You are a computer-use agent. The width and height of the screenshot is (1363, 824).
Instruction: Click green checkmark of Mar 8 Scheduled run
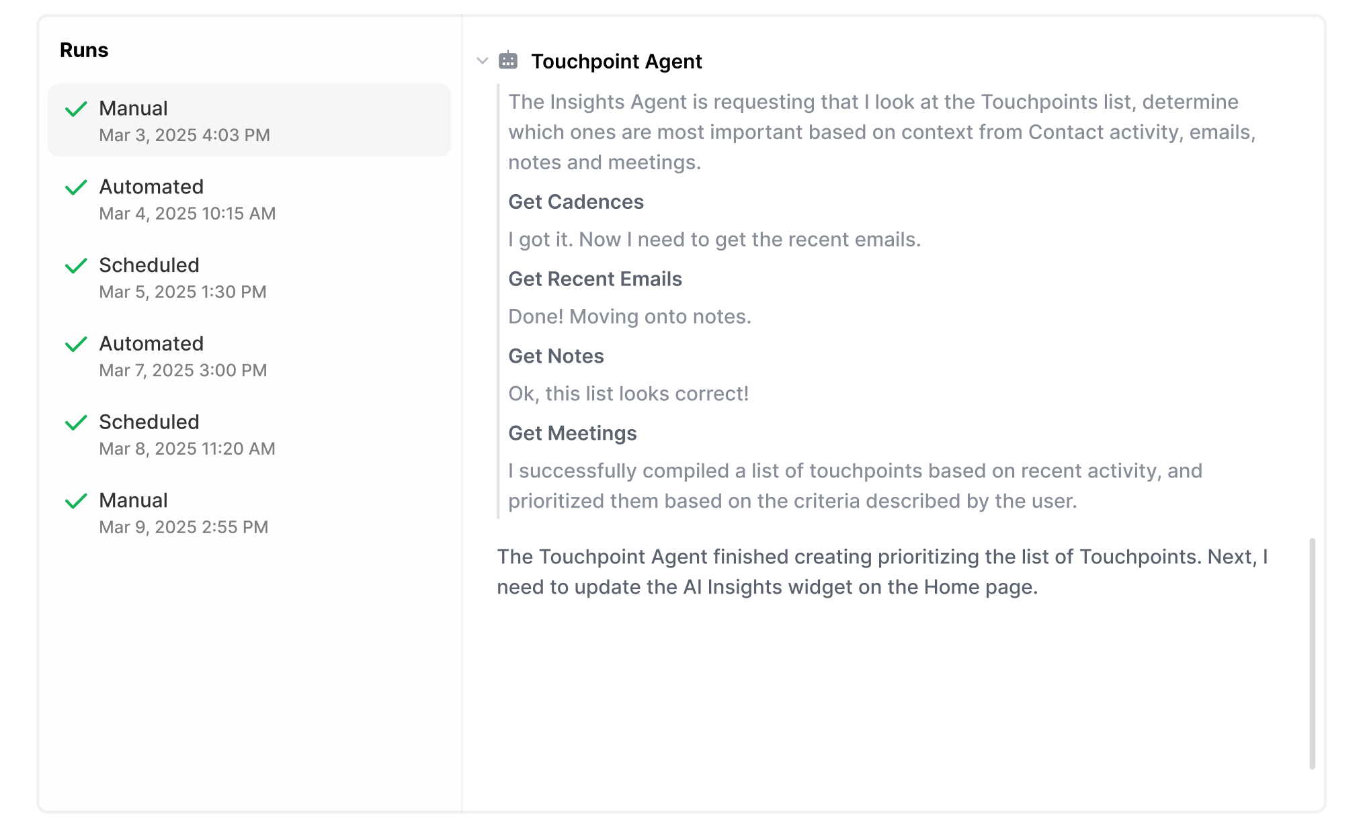pos(76,422)
